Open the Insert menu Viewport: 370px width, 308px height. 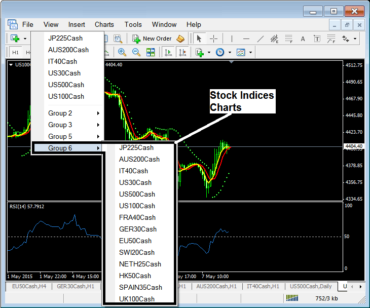coord(77,24)
